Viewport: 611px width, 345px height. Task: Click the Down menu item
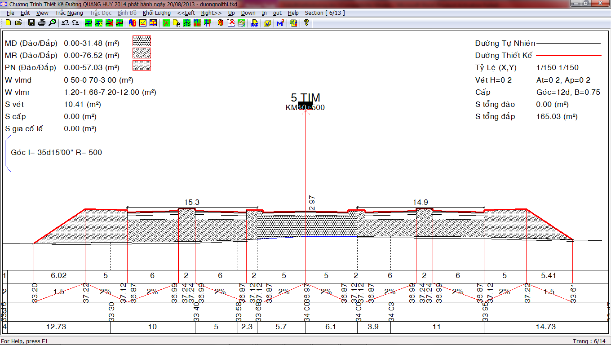248,13
